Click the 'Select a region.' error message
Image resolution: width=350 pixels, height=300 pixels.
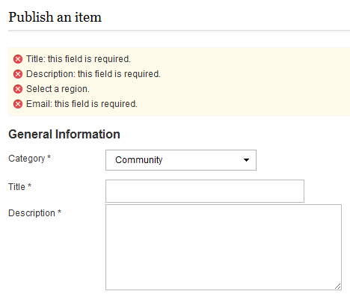[58, 89]
